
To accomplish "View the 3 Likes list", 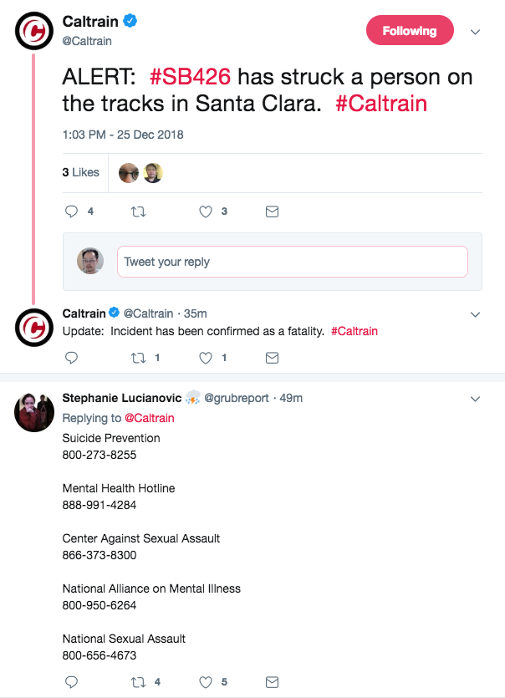I will [81, 172].
